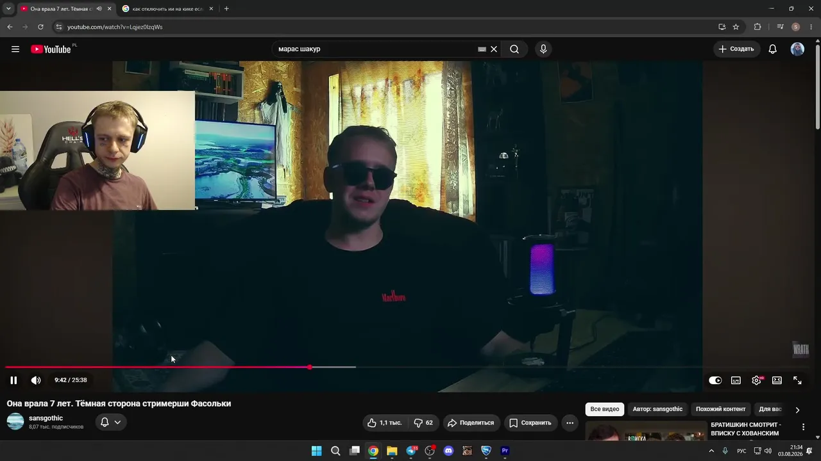Click the Создать create button
Image resolution: width=821 pixels, height=461 pixels.
[737, 49]
